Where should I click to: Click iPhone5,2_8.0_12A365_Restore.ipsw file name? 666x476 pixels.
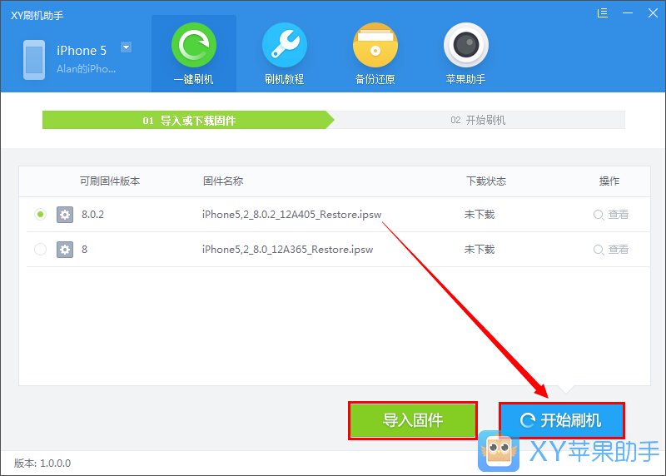click(x=287, y=250)
